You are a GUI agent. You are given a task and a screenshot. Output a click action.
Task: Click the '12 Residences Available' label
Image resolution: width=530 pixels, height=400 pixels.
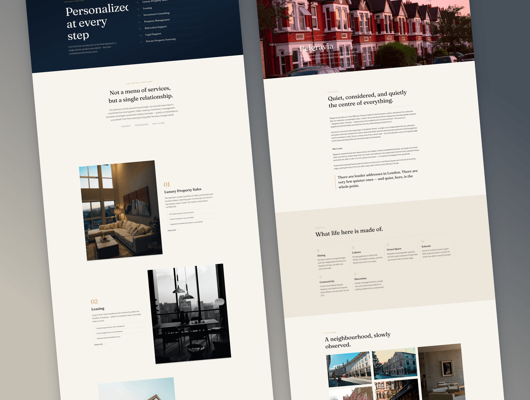click(341, 62)
